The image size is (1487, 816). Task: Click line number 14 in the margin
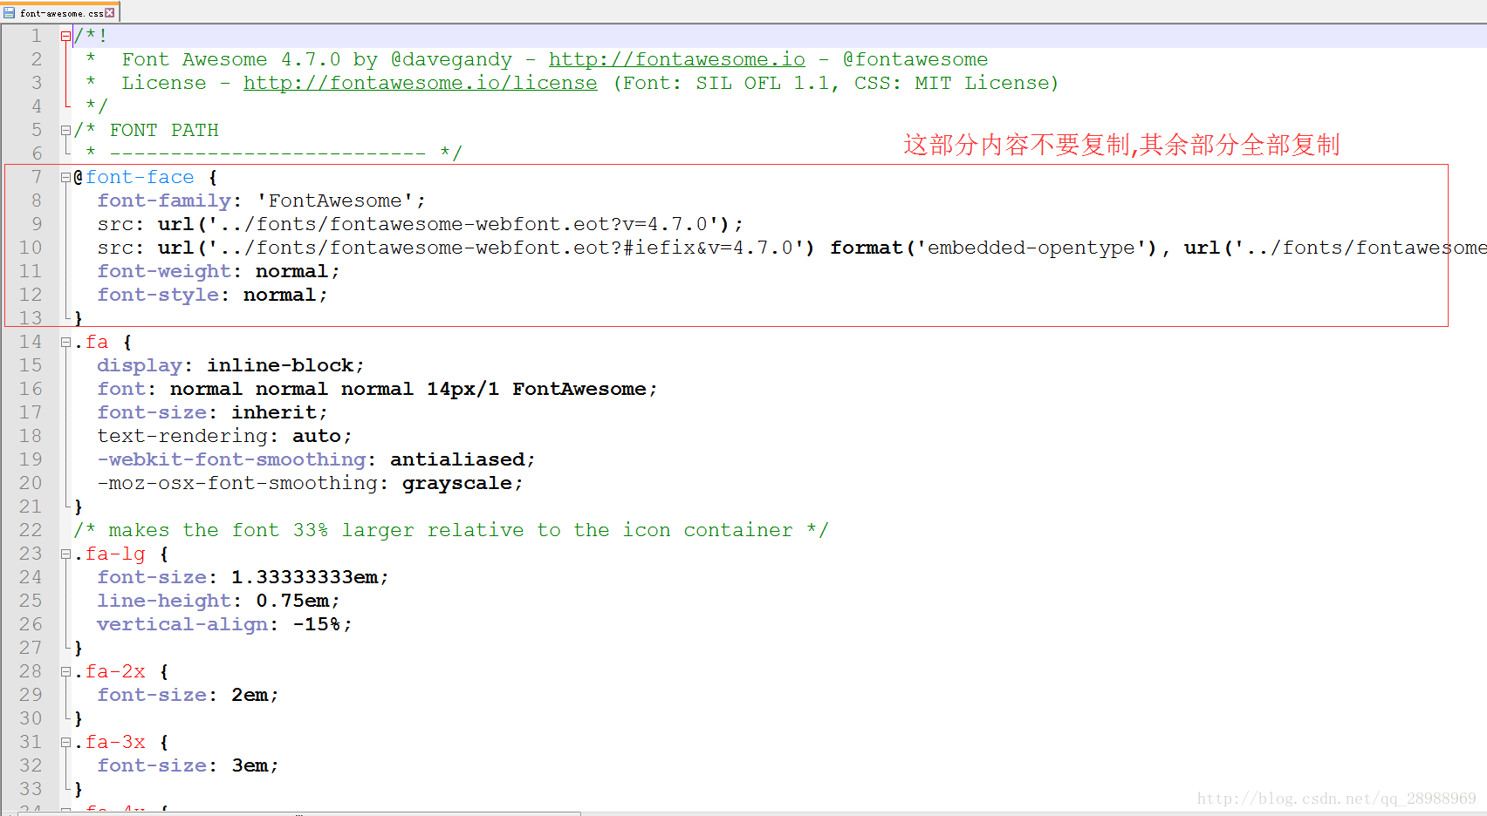[30, 342]
